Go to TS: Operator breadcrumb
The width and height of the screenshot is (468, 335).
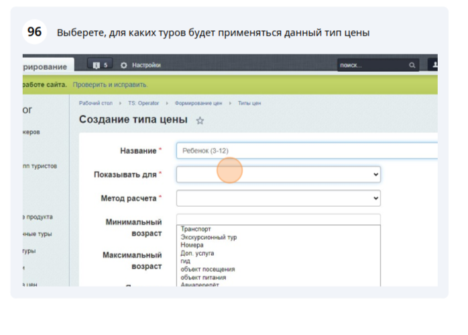coord(143,103)
